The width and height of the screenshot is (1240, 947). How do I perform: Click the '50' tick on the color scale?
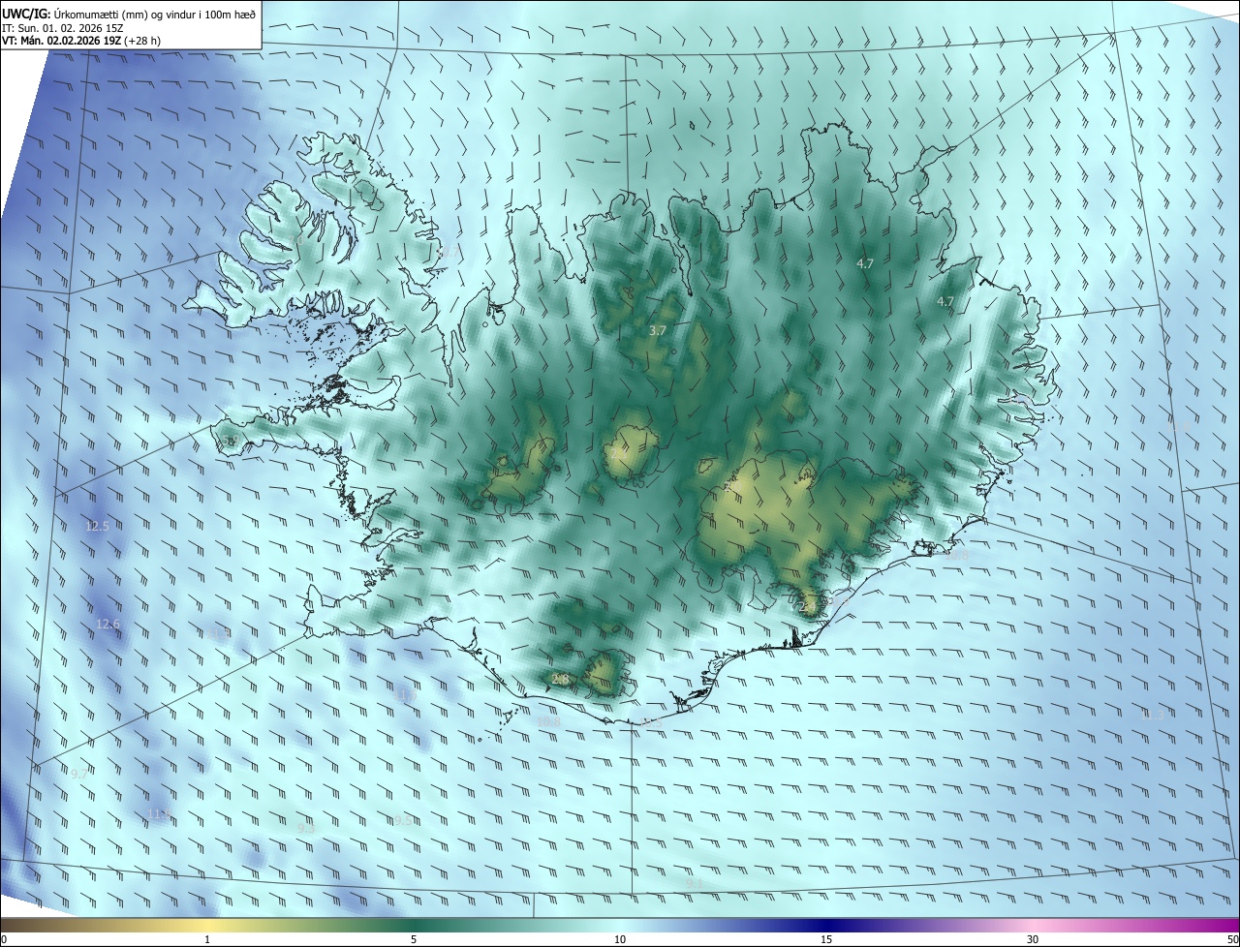1232,939
